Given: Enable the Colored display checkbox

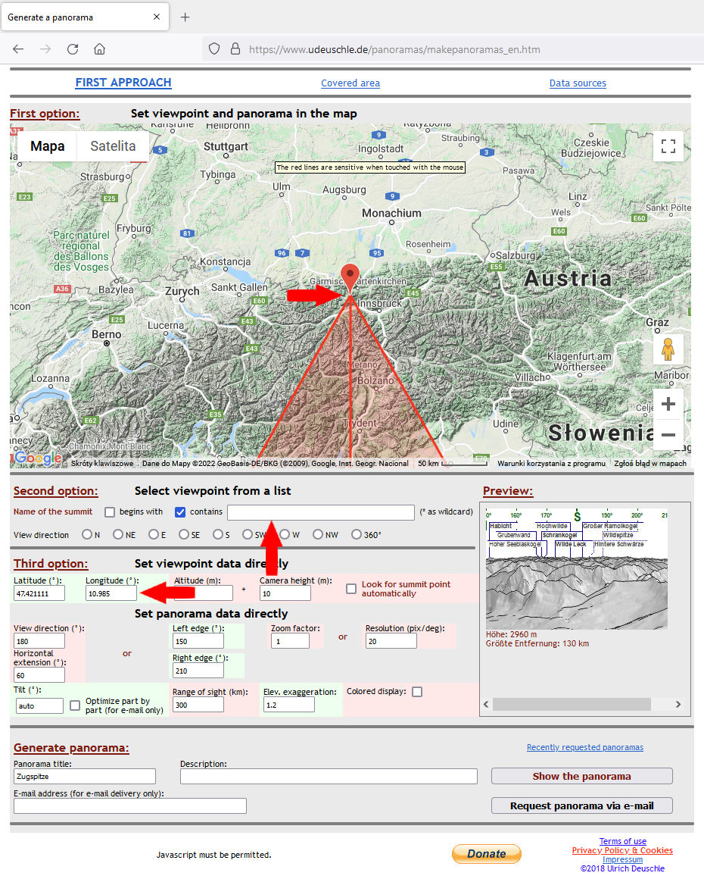Looking at the screenshot, I should pyautogui.click(x=416, y=692).
